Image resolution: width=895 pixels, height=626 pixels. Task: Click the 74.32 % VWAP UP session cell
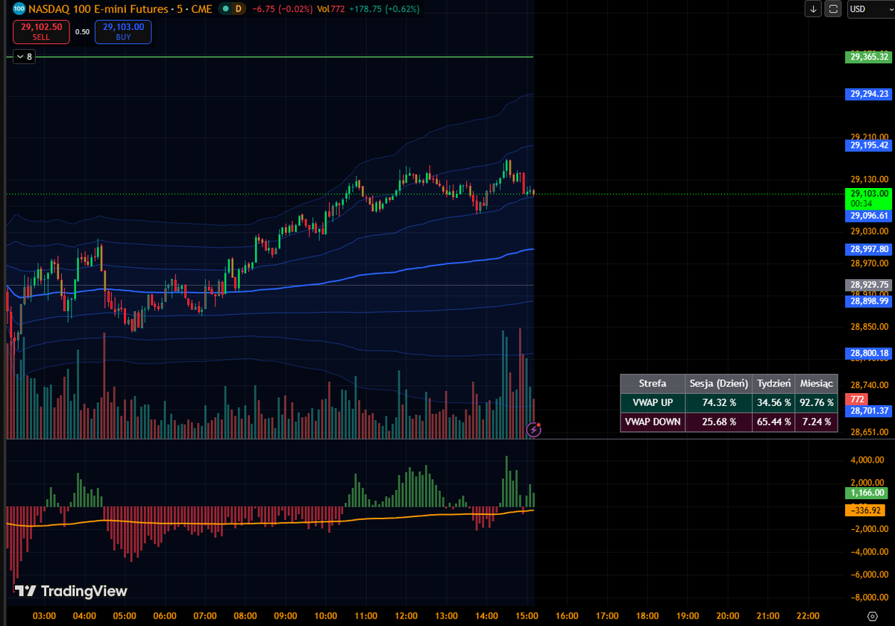[718, 402]
